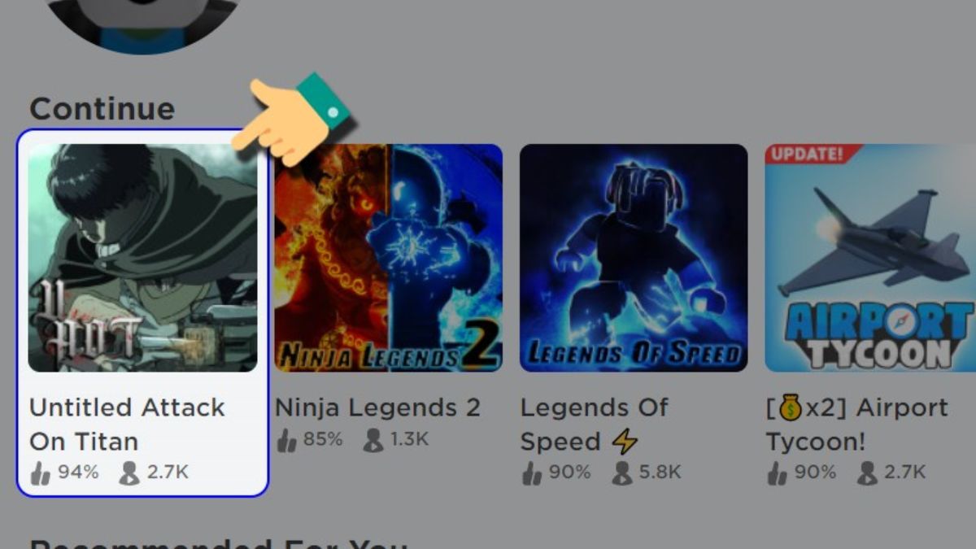Click the player icon next to 5.8K

[622, 473]
